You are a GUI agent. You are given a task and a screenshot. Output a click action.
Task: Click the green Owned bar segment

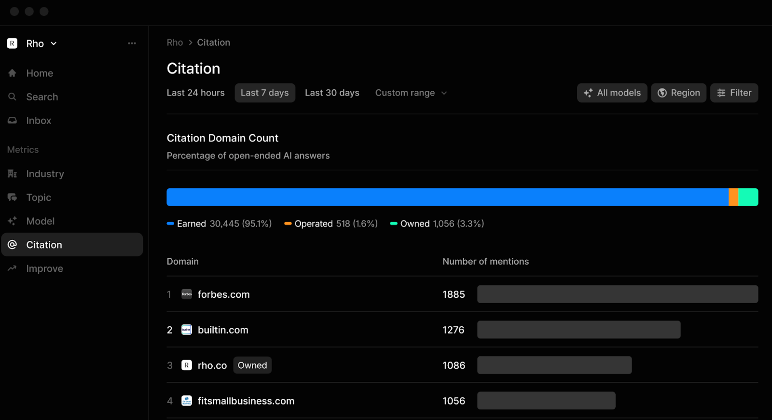(748, 197)
